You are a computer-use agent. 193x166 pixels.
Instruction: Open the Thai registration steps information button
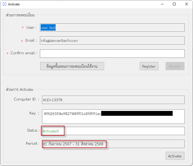click(72, 66)
